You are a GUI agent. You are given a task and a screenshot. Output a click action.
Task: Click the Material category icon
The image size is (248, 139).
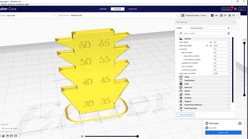click(181, 87)
